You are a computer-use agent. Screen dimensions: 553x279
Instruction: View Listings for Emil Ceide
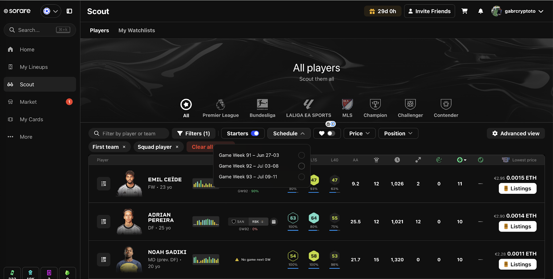tap(517, 189)
